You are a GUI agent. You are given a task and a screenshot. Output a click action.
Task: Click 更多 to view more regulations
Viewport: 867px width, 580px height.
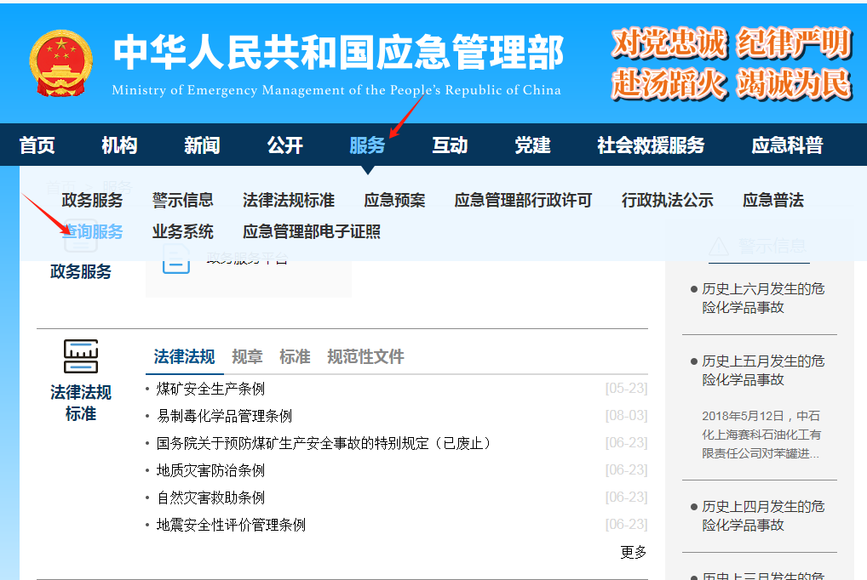point(634,552)
